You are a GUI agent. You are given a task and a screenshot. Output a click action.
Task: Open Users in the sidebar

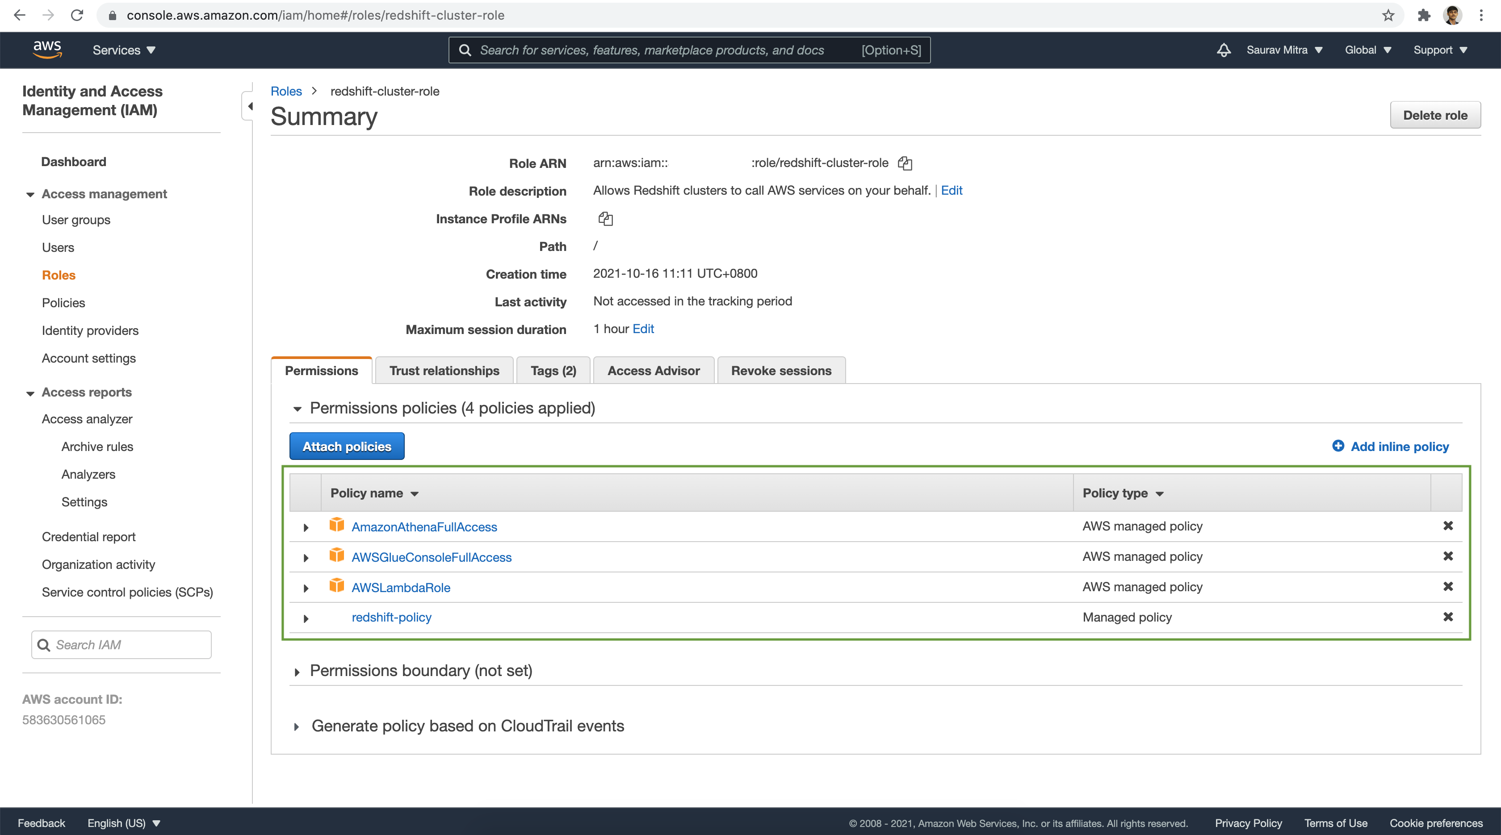point(58,247)
